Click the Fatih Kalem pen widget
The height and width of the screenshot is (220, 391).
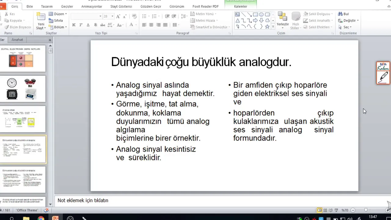point(383,73)
